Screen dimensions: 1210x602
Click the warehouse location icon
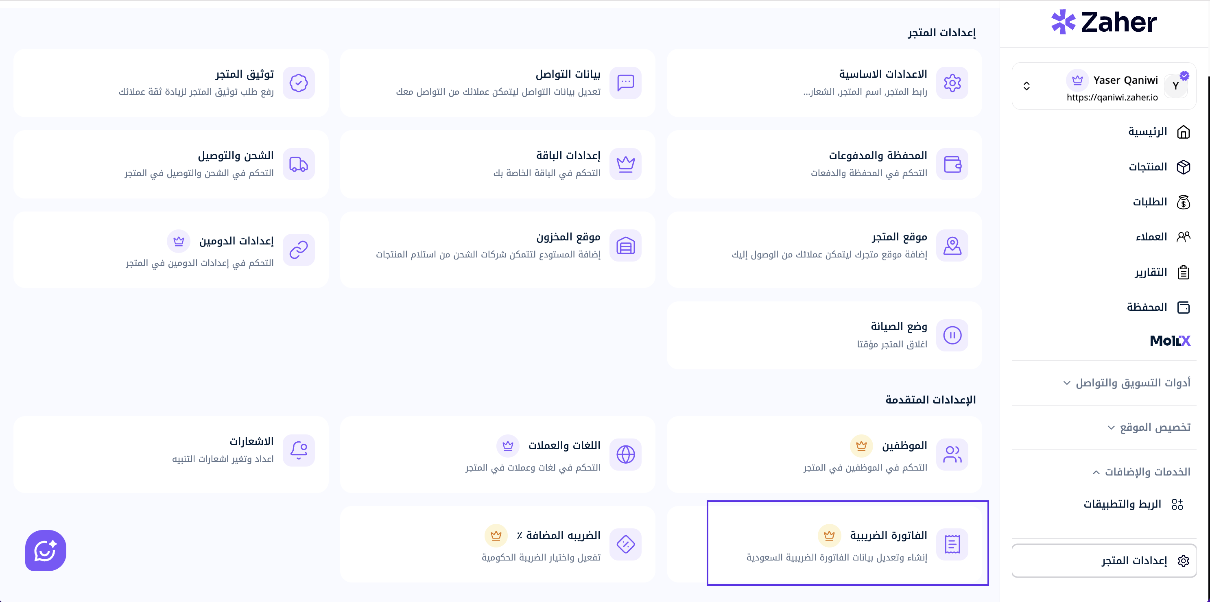[625, 246]
